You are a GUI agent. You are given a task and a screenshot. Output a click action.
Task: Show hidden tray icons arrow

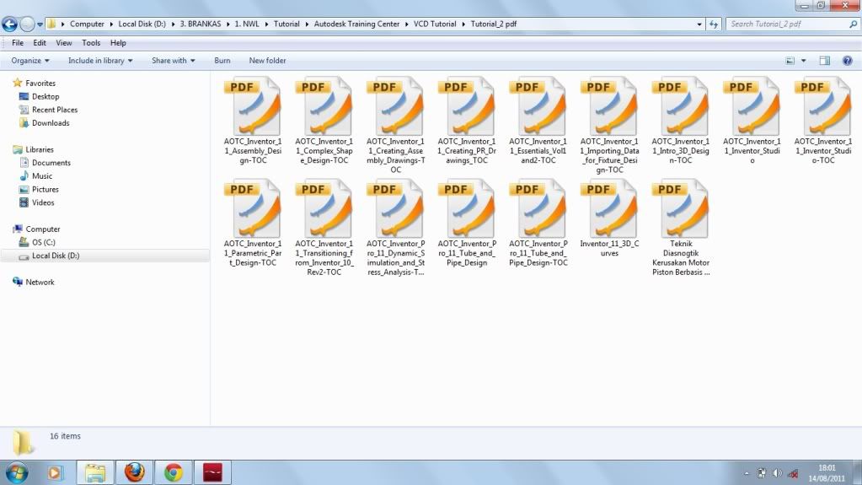(x=746, y=473)
